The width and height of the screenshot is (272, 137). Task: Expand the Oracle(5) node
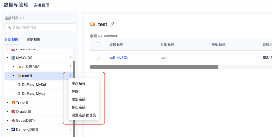click(x=8, y=111)
